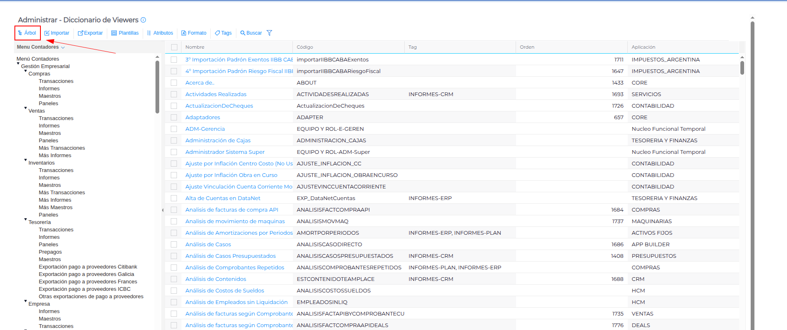Collapse the Ventas tree node
This screenshot has width=787, height=330.
click(26, 108)
